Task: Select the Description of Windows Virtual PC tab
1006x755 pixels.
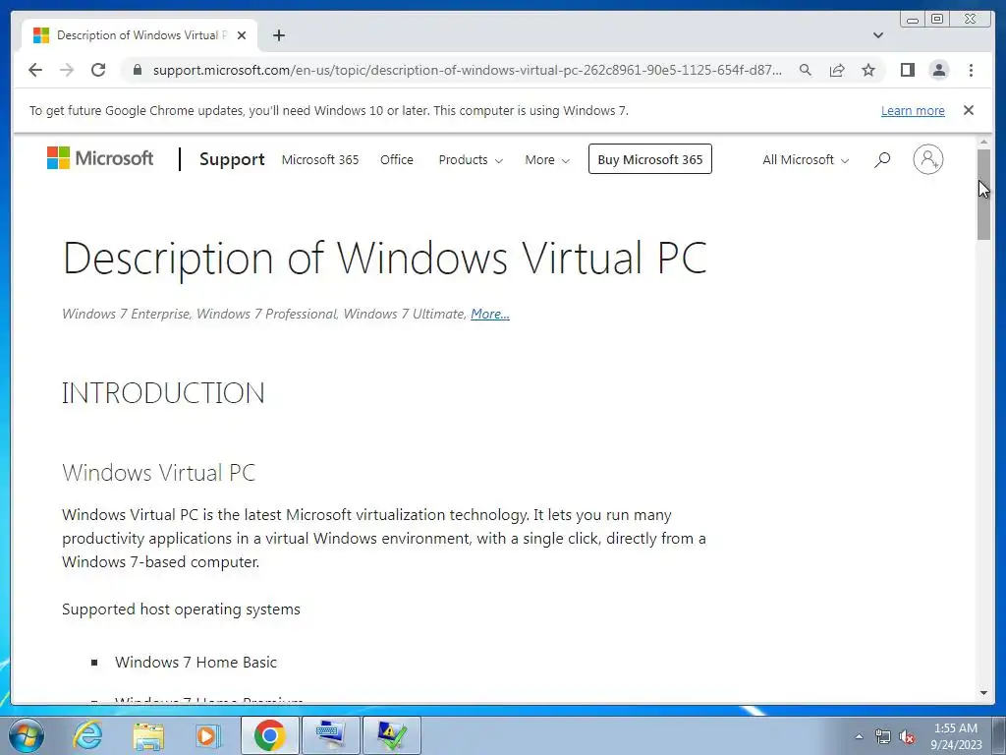Action: click(140, 35)
